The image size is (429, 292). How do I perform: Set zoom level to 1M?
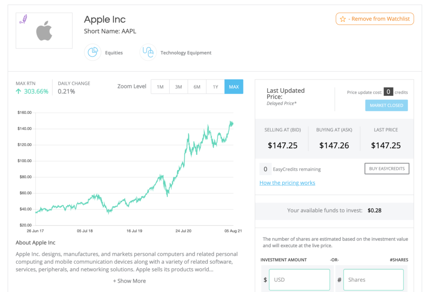pyautogui.click(x=160, y=87)
